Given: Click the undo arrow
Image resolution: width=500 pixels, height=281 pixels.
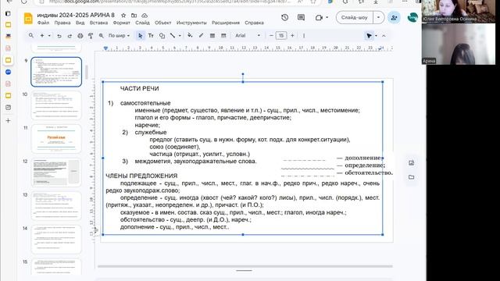Looking at the screenshot, I should [x=59, y=36].
